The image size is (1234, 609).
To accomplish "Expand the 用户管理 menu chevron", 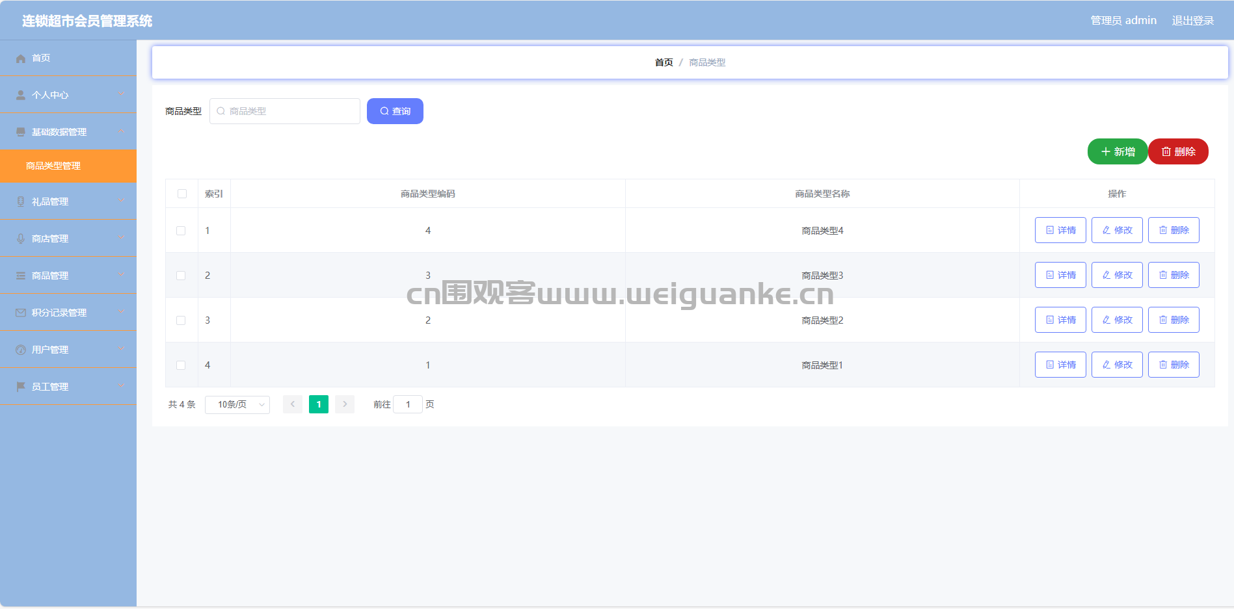I will click(121, 349).
